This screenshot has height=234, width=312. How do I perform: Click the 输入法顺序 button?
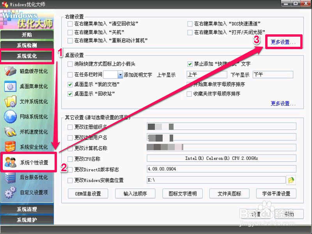(x=135, y=193)
